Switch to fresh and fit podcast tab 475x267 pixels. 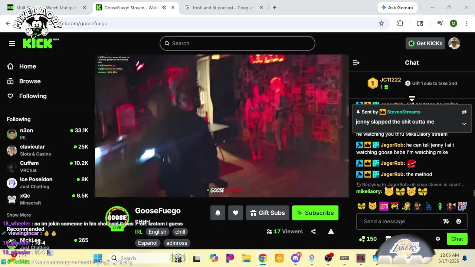(x=224, y=7)
